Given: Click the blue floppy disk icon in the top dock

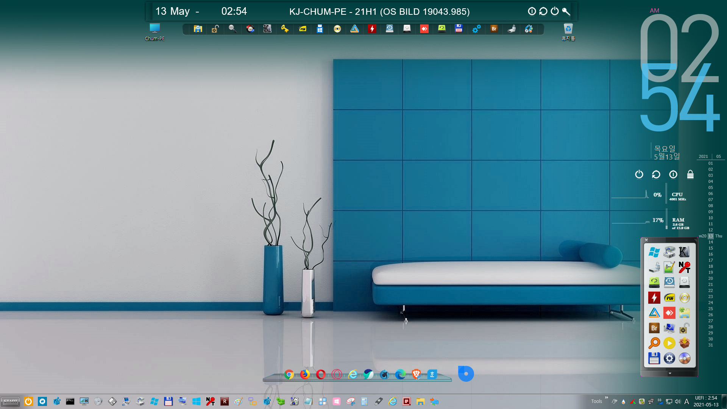Looking at the screenshot, I should point(459,29).
